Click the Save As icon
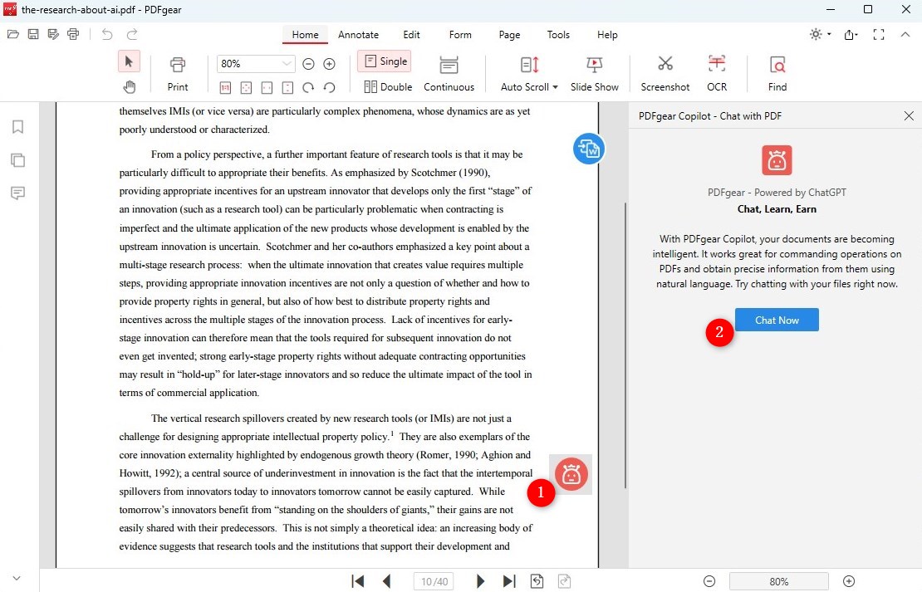The width and height of the screenshot is (922, 592). coord(53,34)
